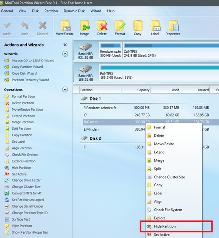This screenshot has height=238, width=219.
Task: Click Convert NTFS to FAT icon
Action: [7, 193]
